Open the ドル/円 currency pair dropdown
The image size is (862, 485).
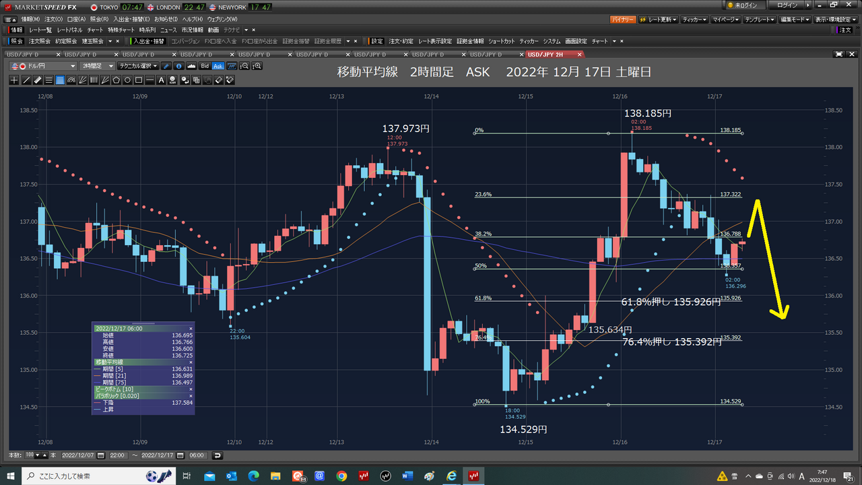44,66
